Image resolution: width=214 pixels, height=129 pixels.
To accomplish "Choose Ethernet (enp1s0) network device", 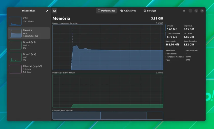I will [x=29, y=69].
